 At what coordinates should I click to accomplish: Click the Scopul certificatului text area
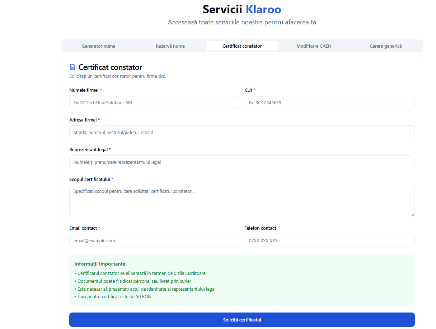click(x=242, y=200)
